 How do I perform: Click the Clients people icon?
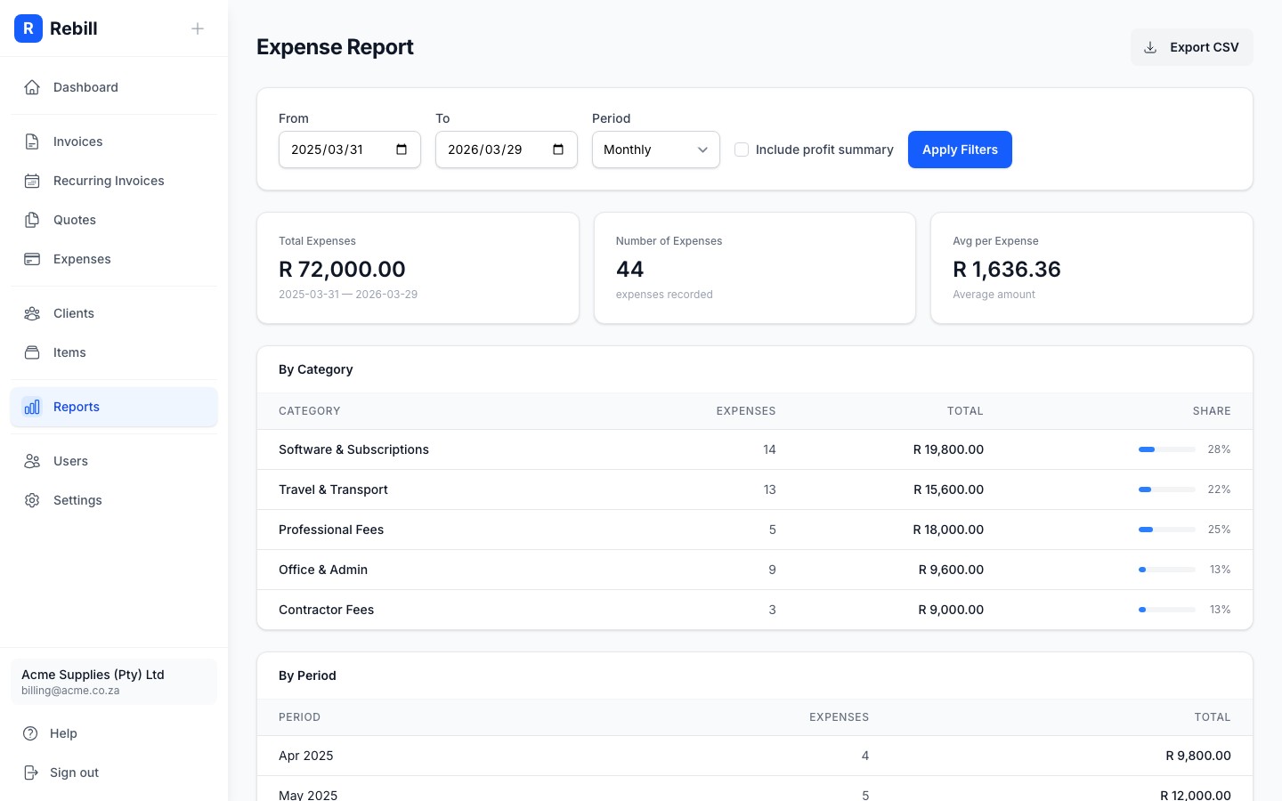pos(32,312)
